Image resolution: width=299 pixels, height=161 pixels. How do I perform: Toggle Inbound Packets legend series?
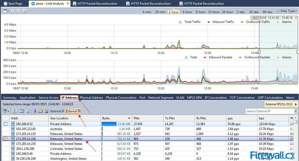218,57
